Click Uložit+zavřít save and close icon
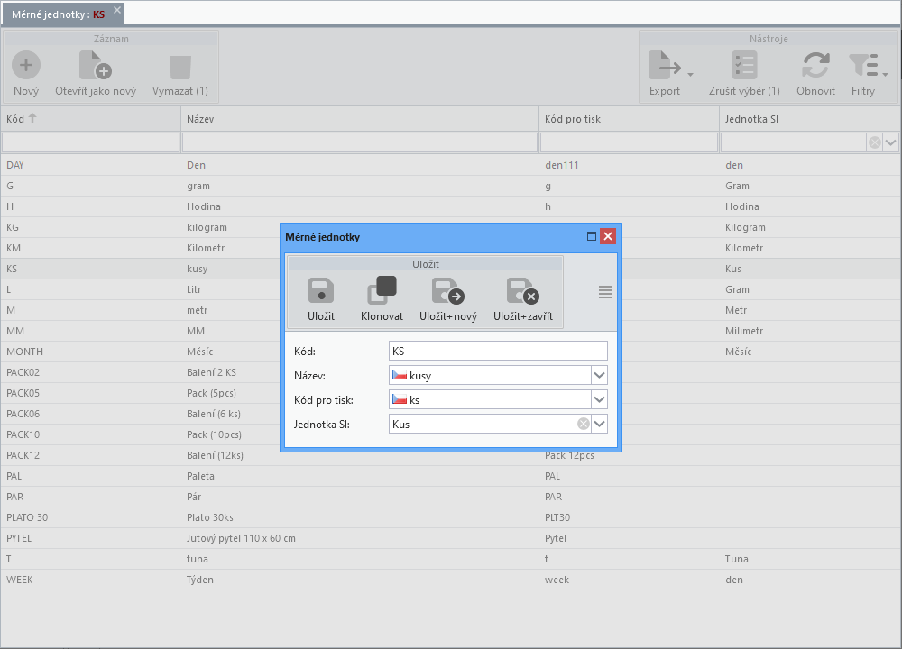Viewport: 902px width, 649px height. pos(523,291)
